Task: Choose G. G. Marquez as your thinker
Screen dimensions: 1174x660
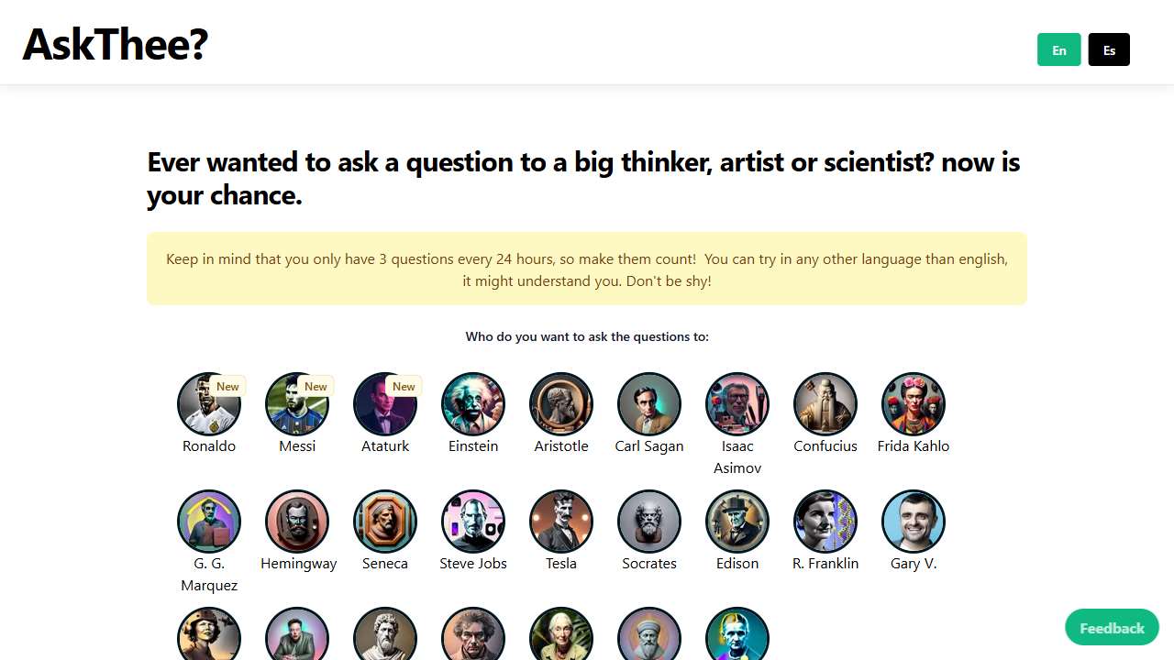Action: [209, 521]
